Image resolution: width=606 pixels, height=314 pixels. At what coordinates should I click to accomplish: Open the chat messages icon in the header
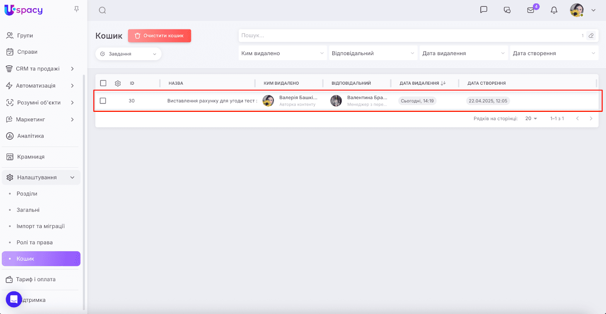tap(484, 10)
